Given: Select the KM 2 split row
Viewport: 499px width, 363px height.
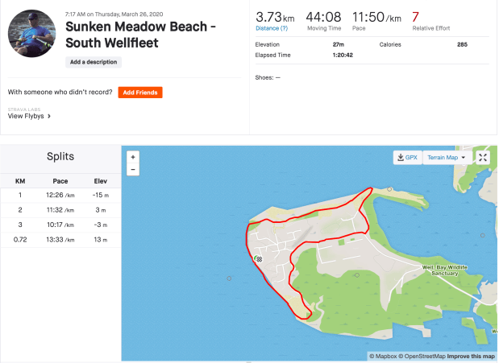Looking at the screenshot, I should 60,209.
